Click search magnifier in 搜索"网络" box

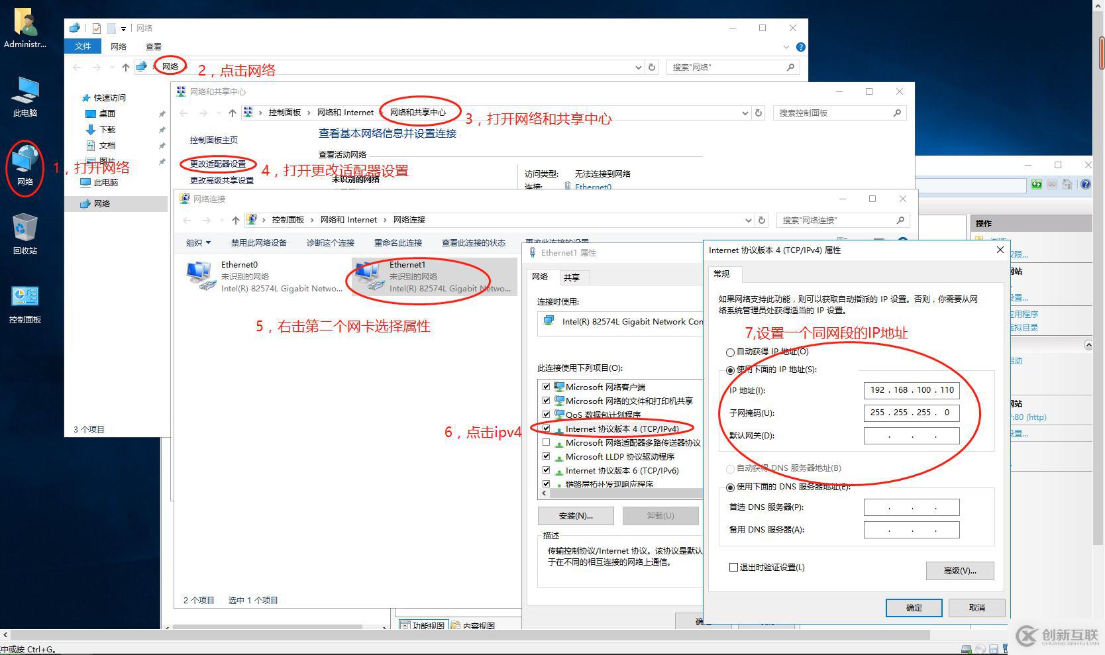(x=790, y=67)
